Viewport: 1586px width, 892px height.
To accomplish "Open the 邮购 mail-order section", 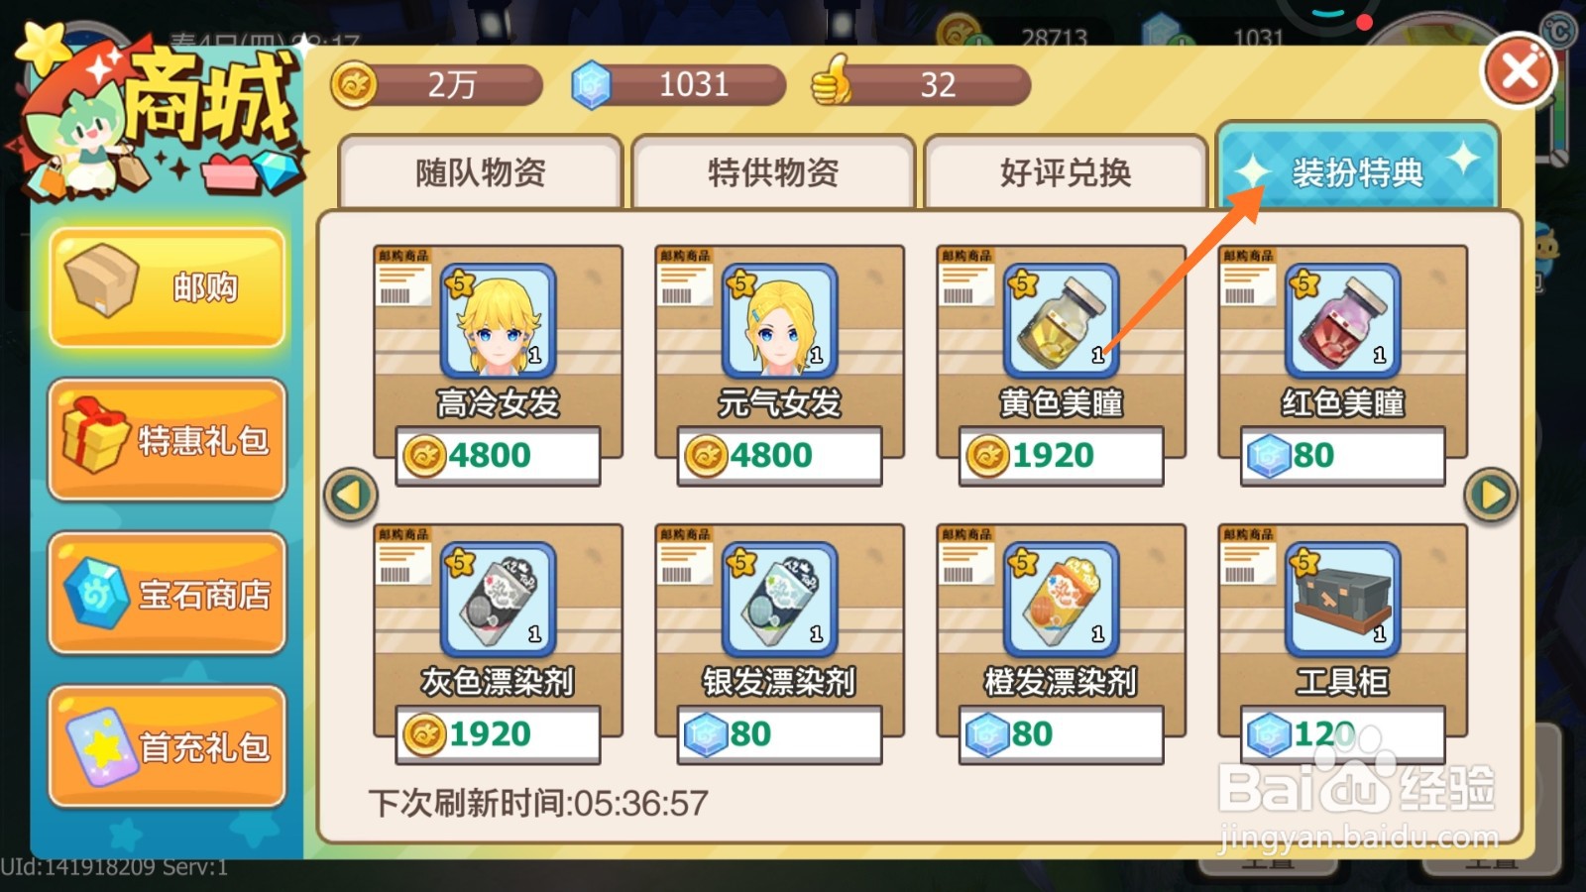I will 168,287.
